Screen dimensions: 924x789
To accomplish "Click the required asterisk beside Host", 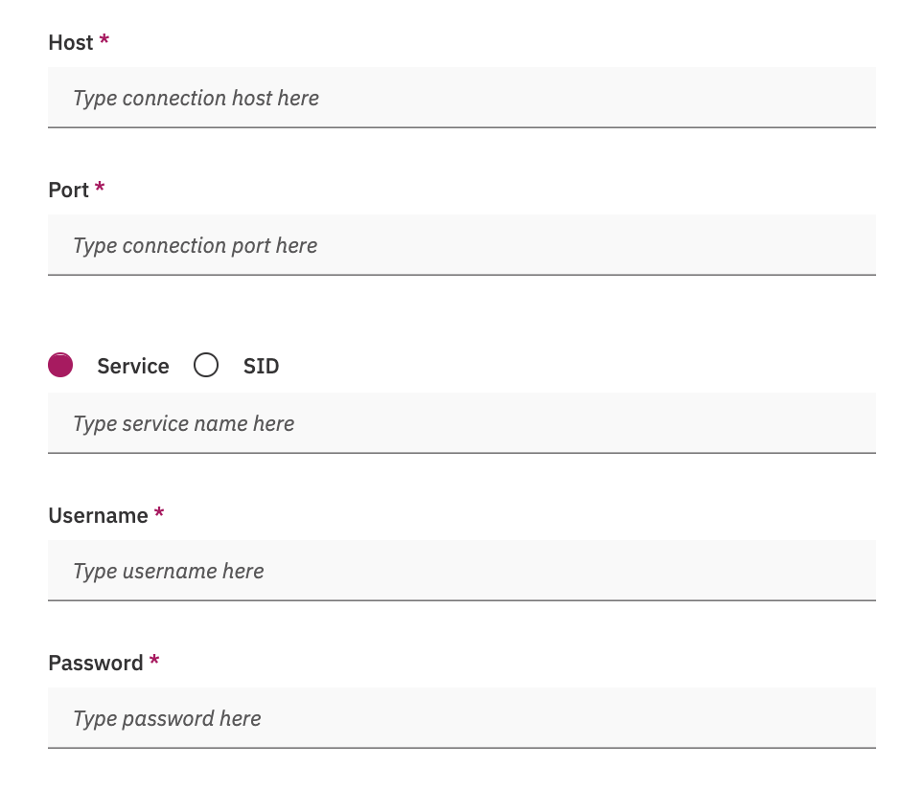I will pos(104,41).
